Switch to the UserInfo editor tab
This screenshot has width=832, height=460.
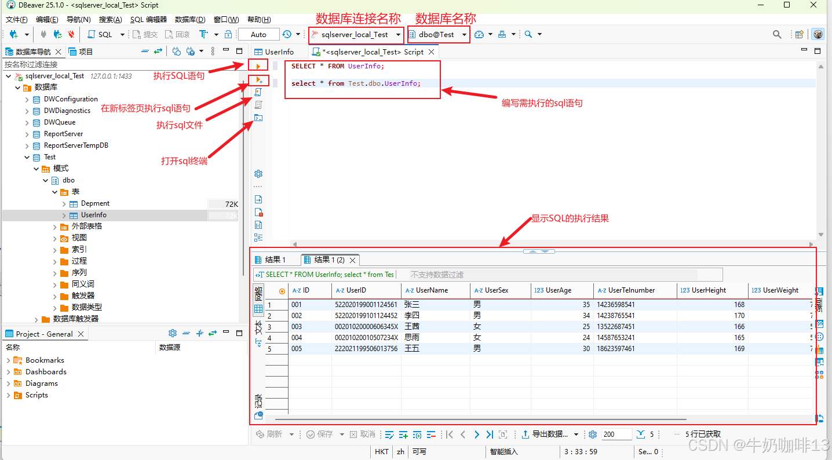coord(274,52)
